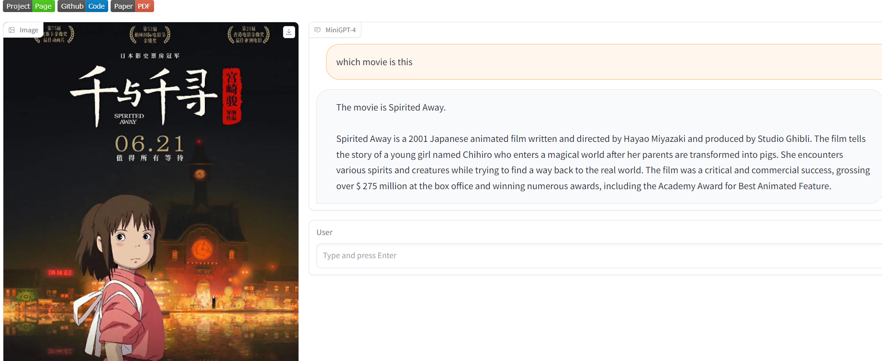
Task: Click 'The movie is Spirited Away.' reply text
Action: point(391,108)
